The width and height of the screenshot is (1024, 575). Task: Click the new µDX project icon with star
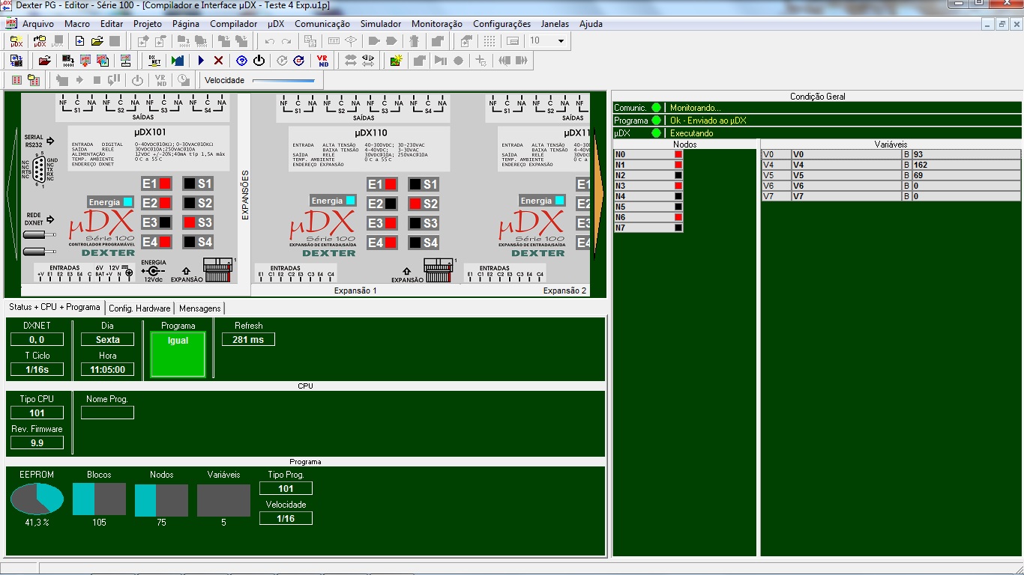pos(16,41)
